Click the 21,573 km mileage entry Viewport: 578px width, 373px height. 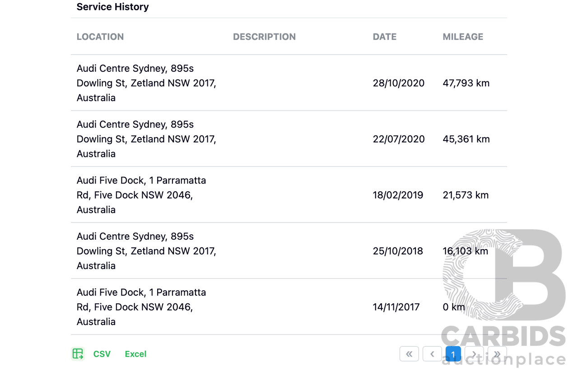point(466,195)
